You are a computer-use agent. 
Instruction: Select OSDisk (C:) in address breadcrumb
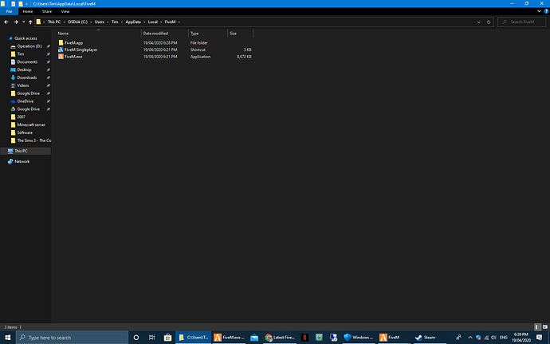(77, 22)
